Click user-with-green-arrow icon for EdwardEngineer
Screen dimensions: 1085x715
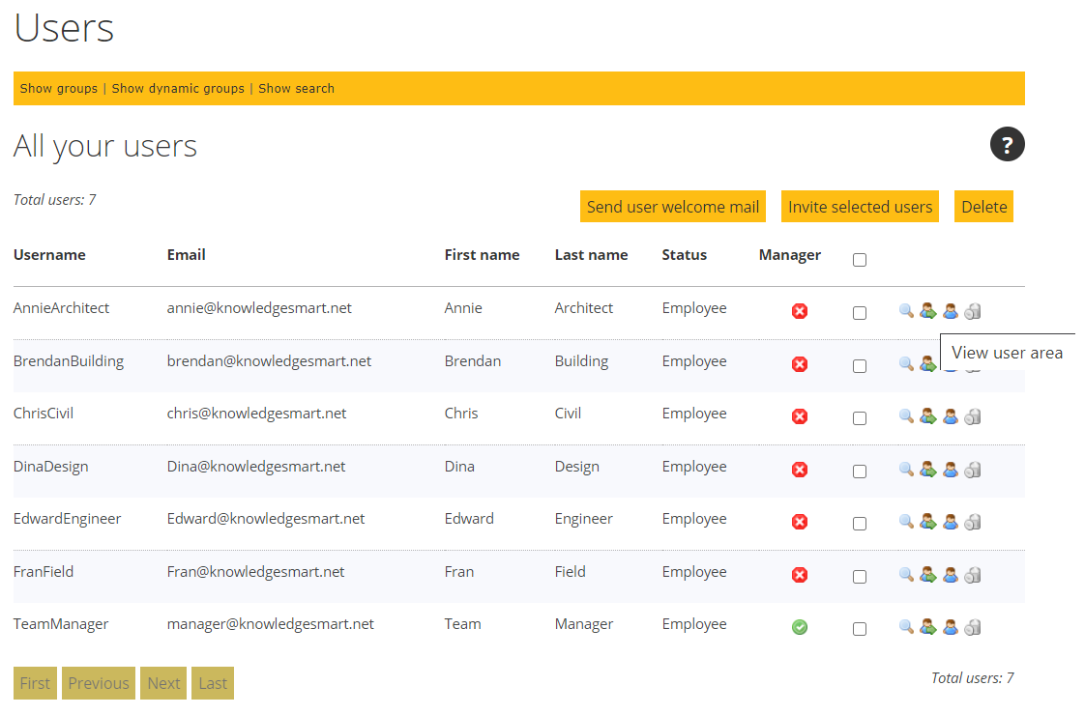point(928,522)
